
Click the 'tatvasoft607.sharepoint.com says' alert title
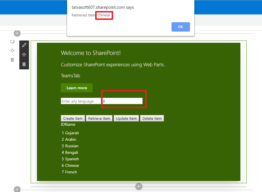[x=103, y=7]
